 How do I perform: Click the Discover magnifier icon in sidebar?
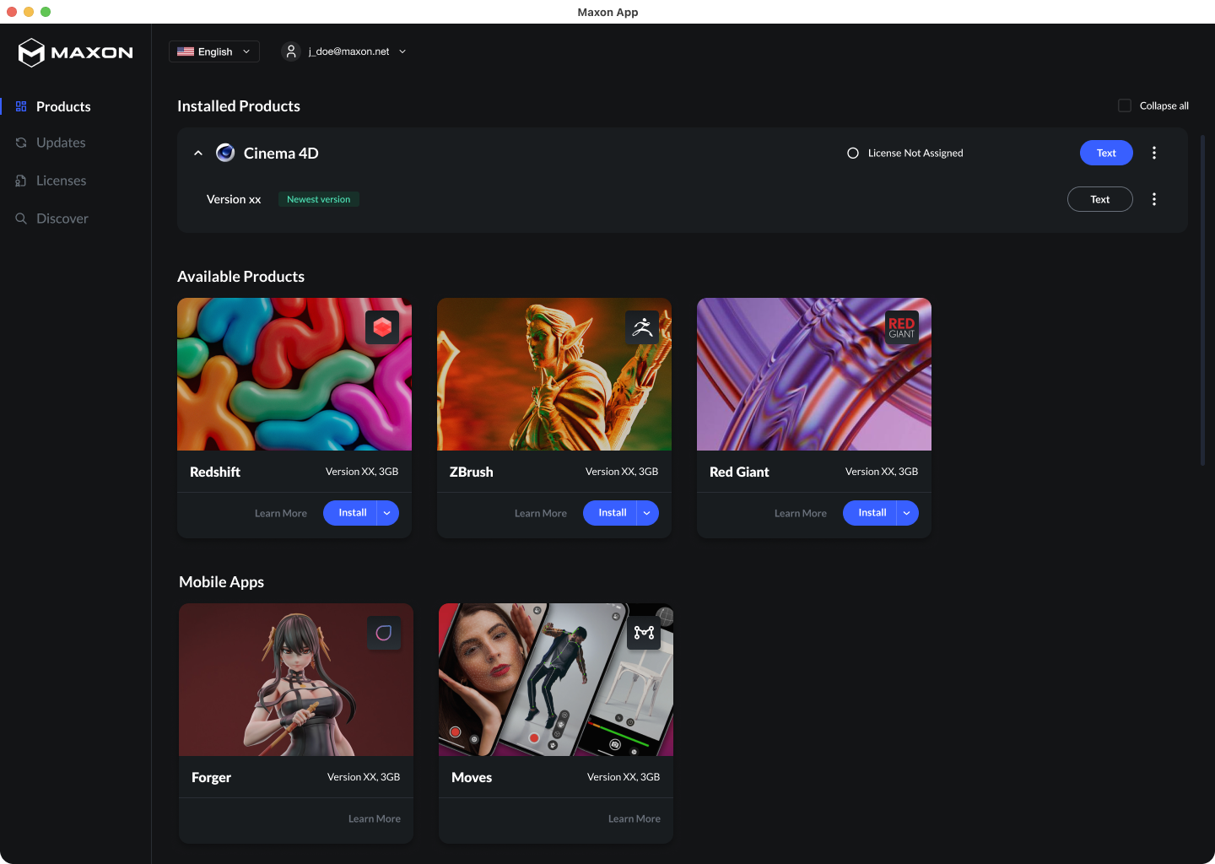coord(21,219)
